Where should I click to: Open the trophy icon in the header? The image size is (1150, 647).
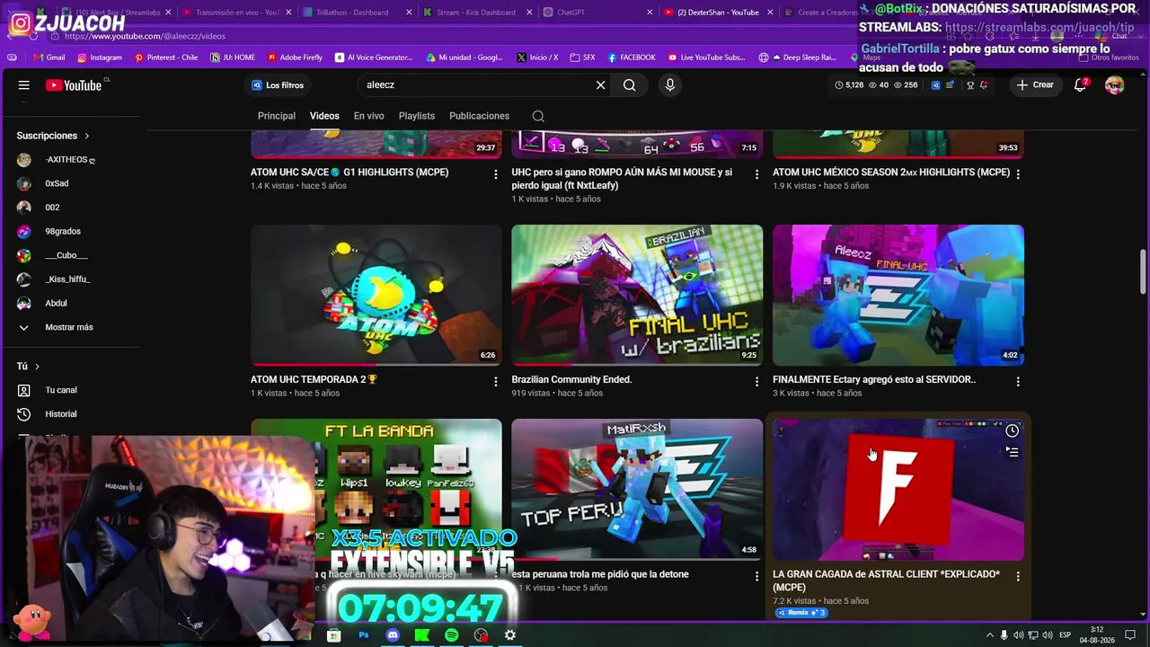pos(969,85)
